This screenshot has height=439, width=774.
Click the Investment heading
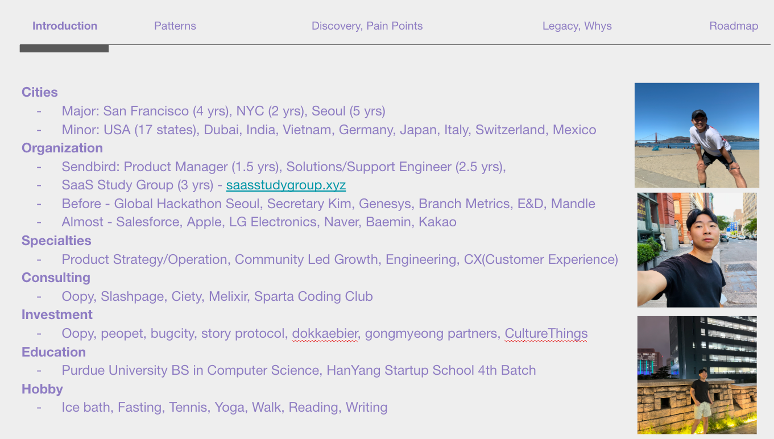pyautogui.click(x=57, y=314)
